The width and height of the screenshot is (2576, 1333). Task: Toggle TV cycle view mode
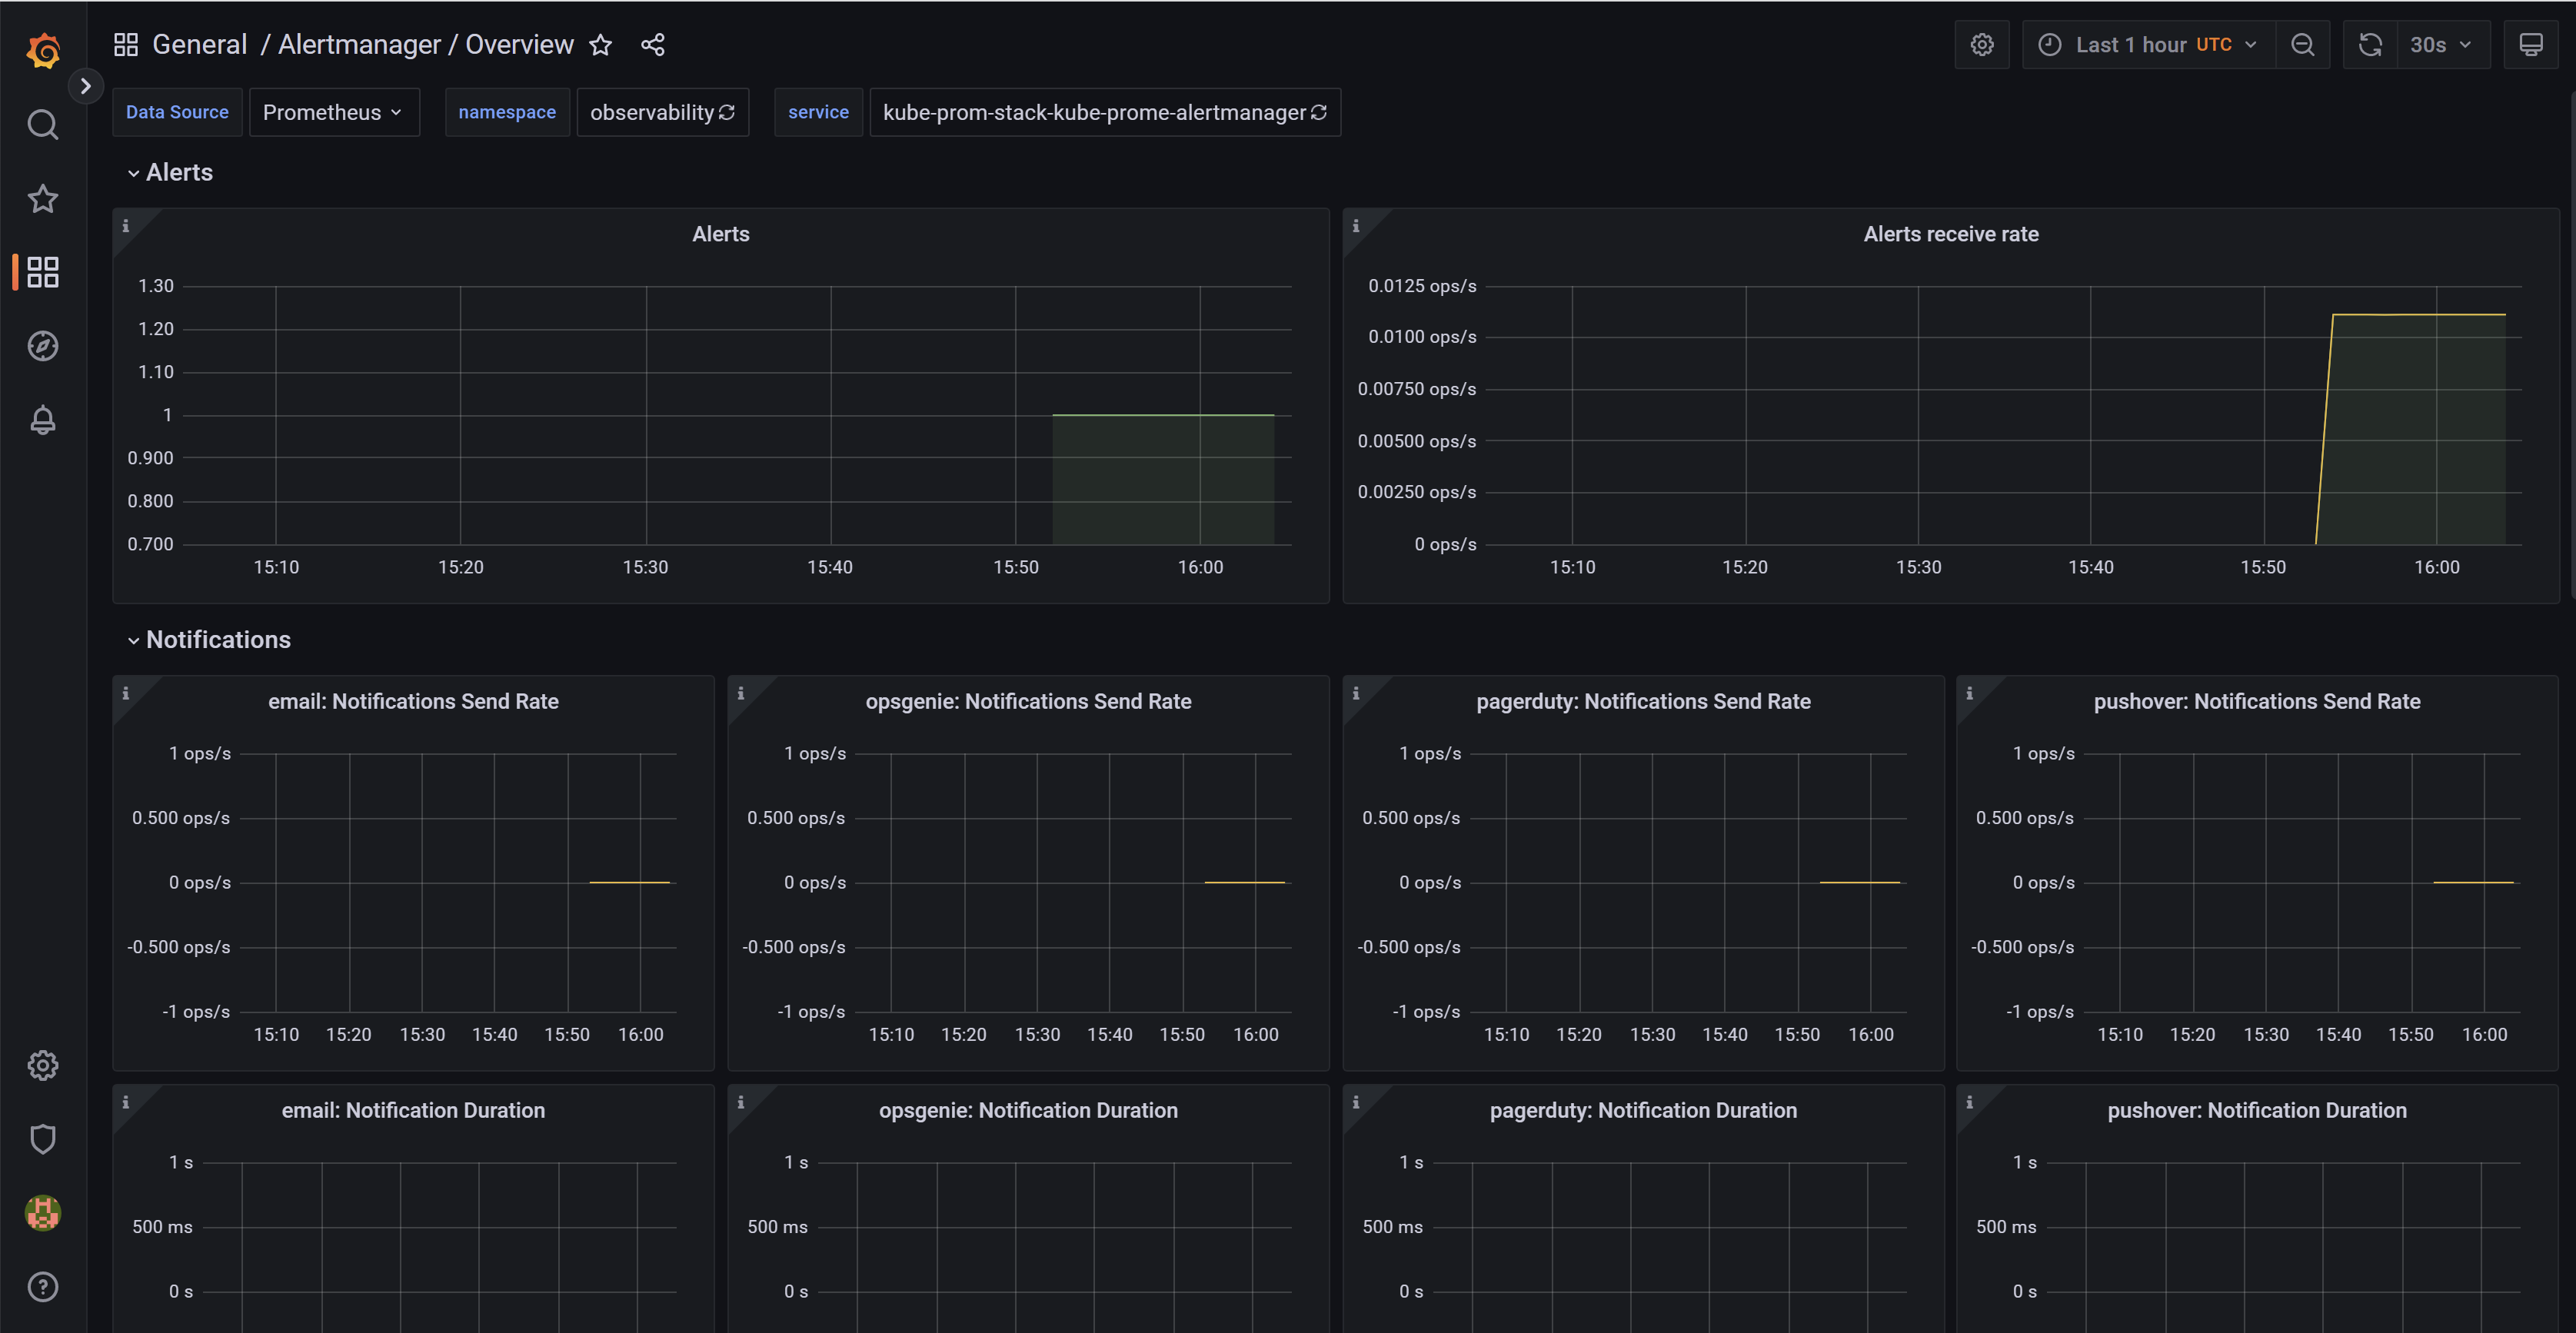coord(2531,45)
